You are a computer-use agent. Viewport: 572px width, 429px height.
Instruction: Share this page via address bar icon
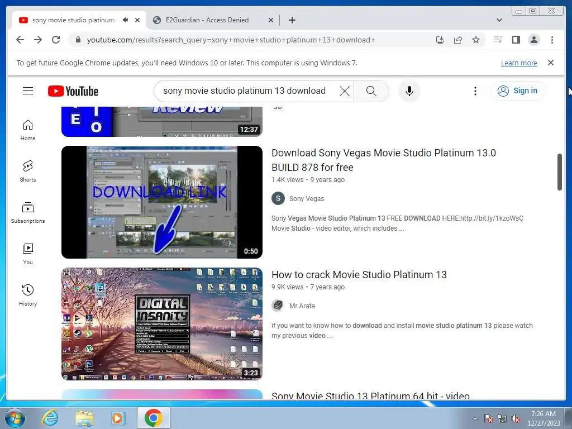458,40
